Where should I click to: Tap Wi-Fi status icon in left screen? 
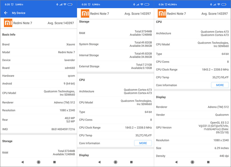coord(65,4)
